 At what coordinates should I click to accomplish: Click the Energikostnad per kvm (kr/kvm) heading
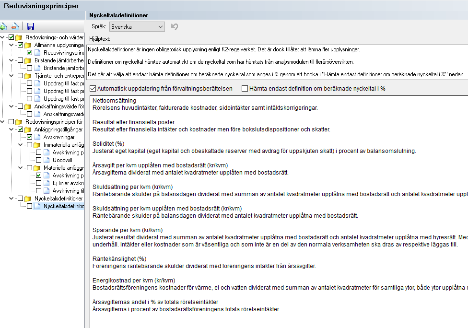(134, 281)
